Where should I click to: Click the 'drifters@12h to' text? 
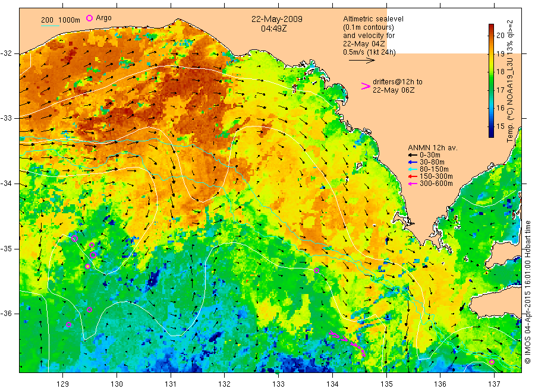coord(398,82)
